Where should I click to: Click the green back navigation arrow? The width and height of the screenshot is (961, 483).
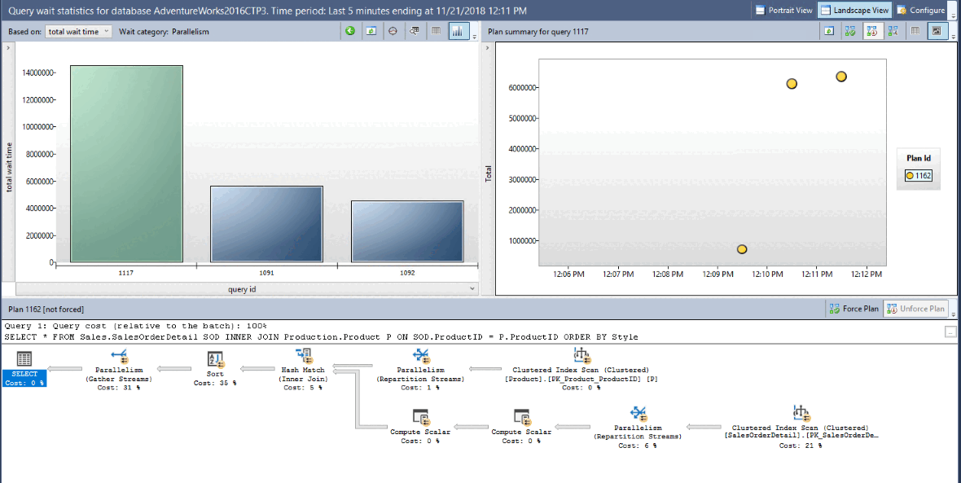click(350, 30)
